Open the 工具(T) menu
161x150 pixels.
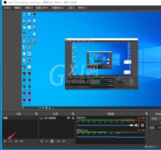pos(71,8)
